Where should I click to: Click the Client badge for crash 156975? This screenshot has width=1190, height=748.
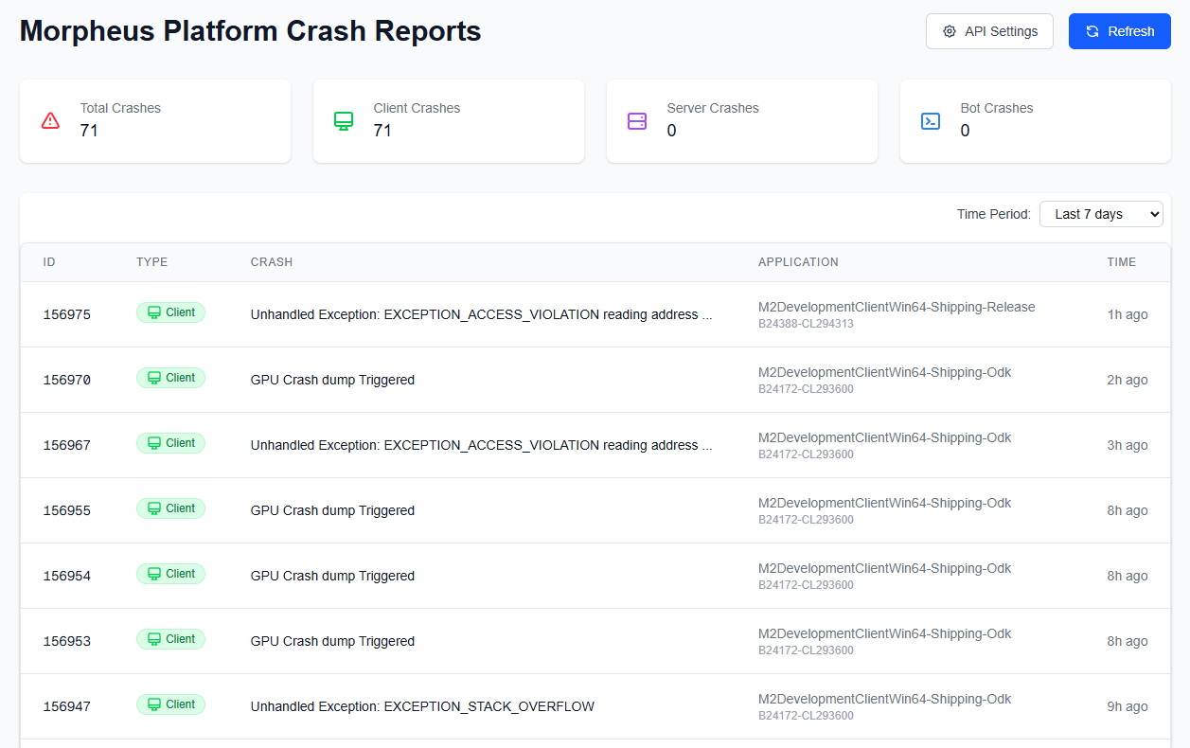[170, 312]
